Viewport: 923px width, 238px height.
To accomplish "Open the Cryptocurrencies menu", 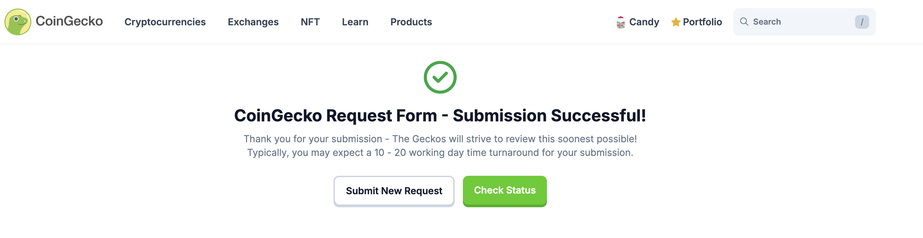I will [x=165, y=22].
